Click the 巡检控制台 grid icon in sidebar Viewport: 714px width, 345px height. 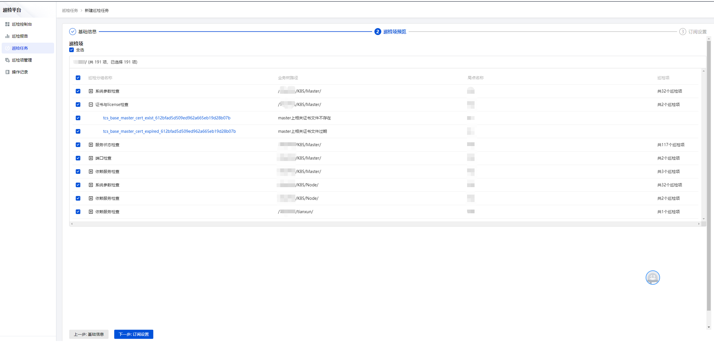click(x=7, y=24)
